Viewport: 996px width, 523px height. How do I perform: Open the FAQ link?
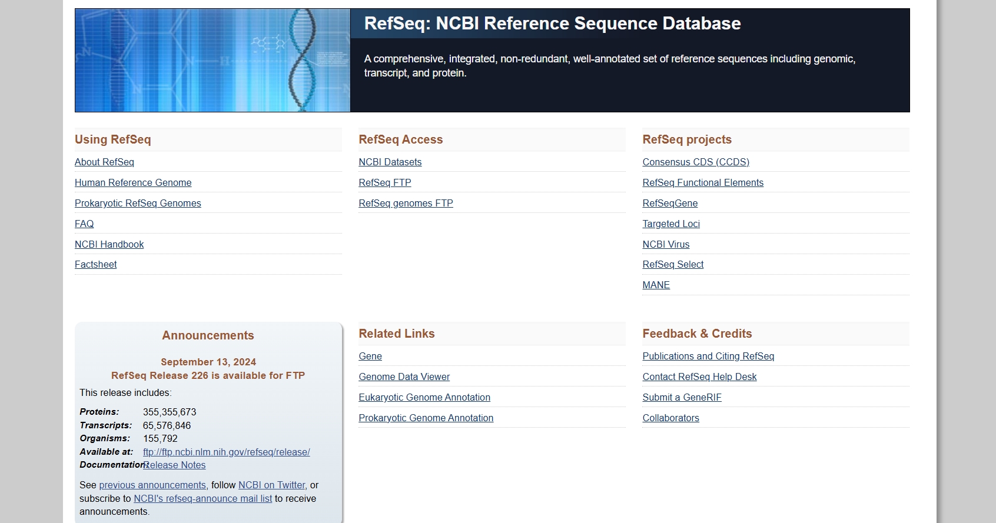(84, 224)
